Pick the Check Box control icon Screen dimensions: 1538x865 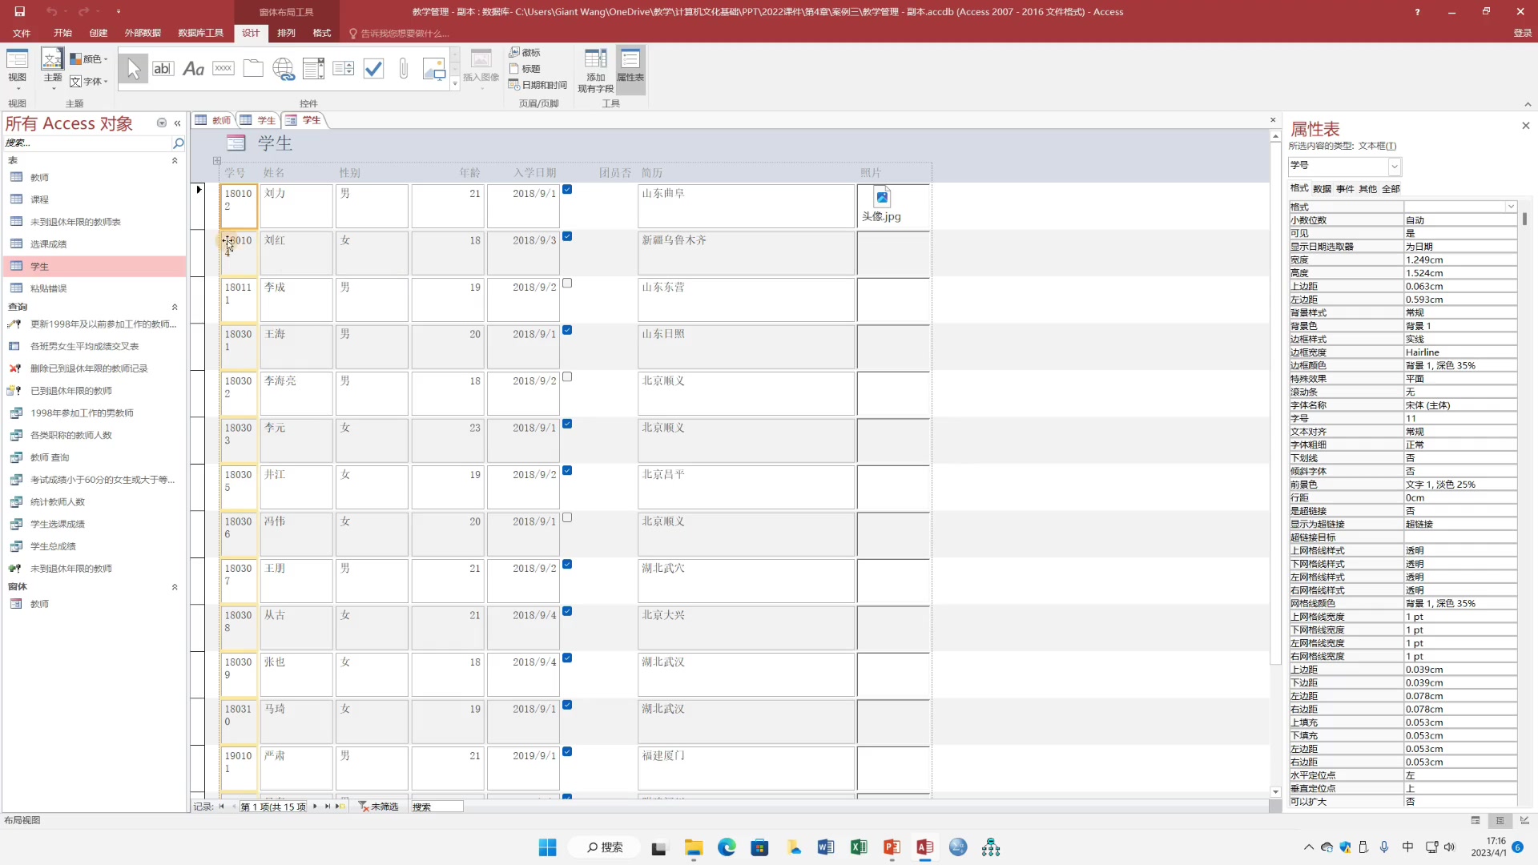(x=373, y=69)
